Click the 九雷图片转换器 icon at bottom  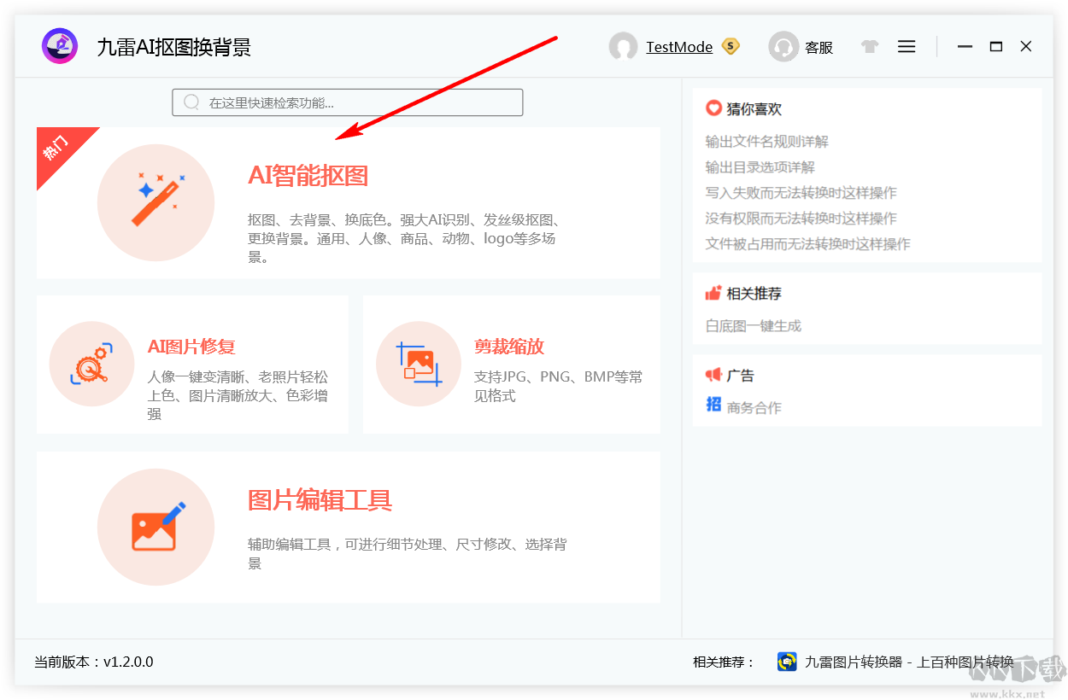[787, 661]
